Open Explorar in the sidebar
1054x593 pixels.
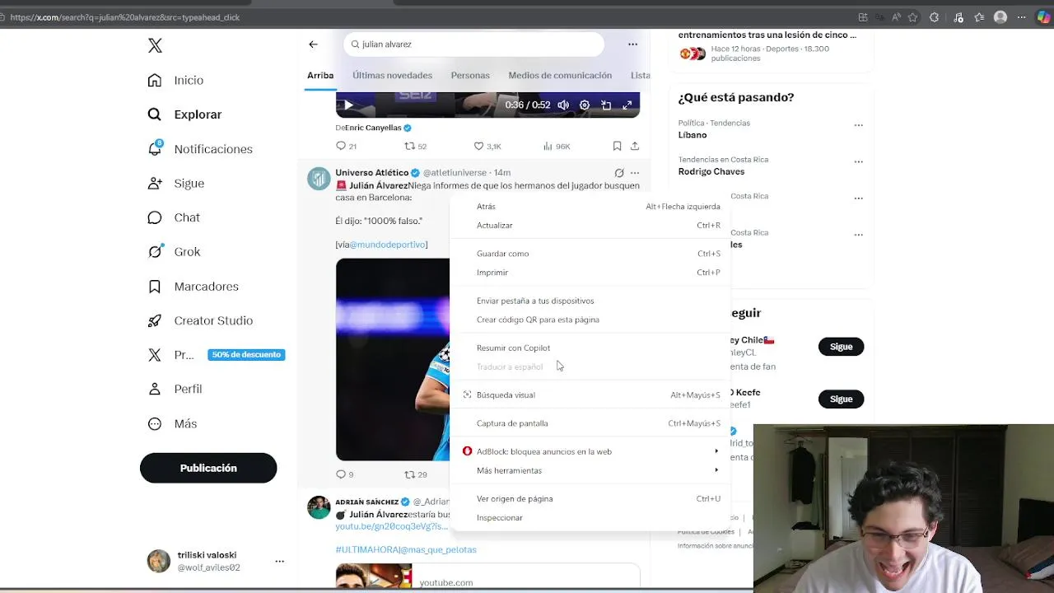pyautogui.click(x=184, y=114)
